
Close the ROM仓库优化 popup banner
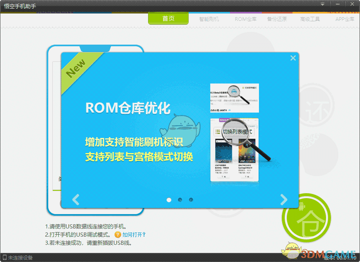pyautogui.click(x=293, y=58)
